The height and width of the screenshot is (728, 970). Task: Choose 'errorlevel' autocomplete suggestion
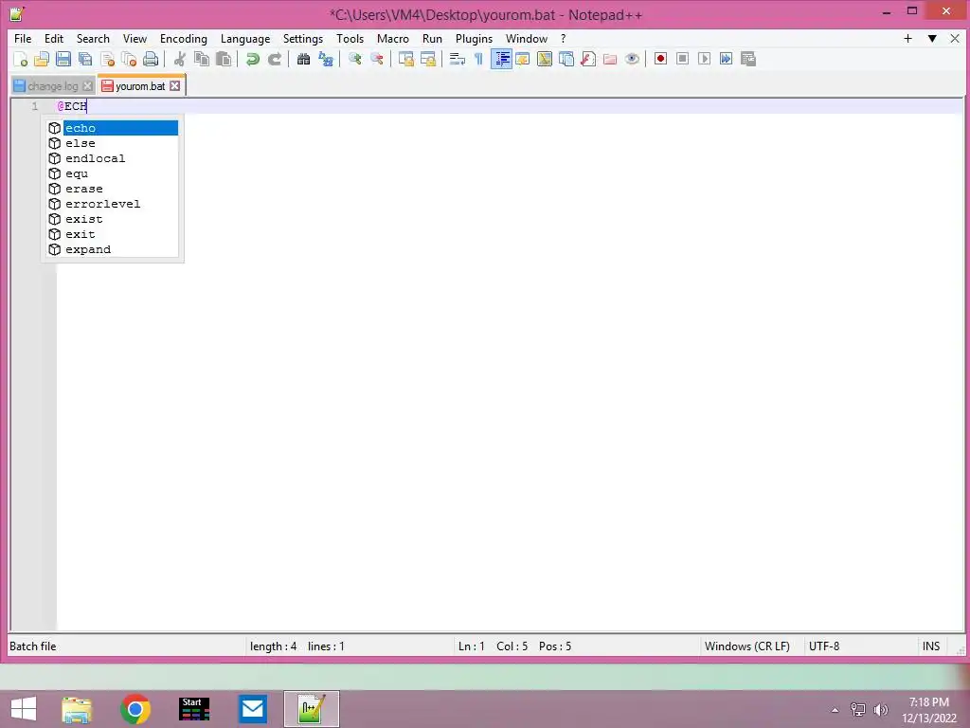(x=114, y=204)
